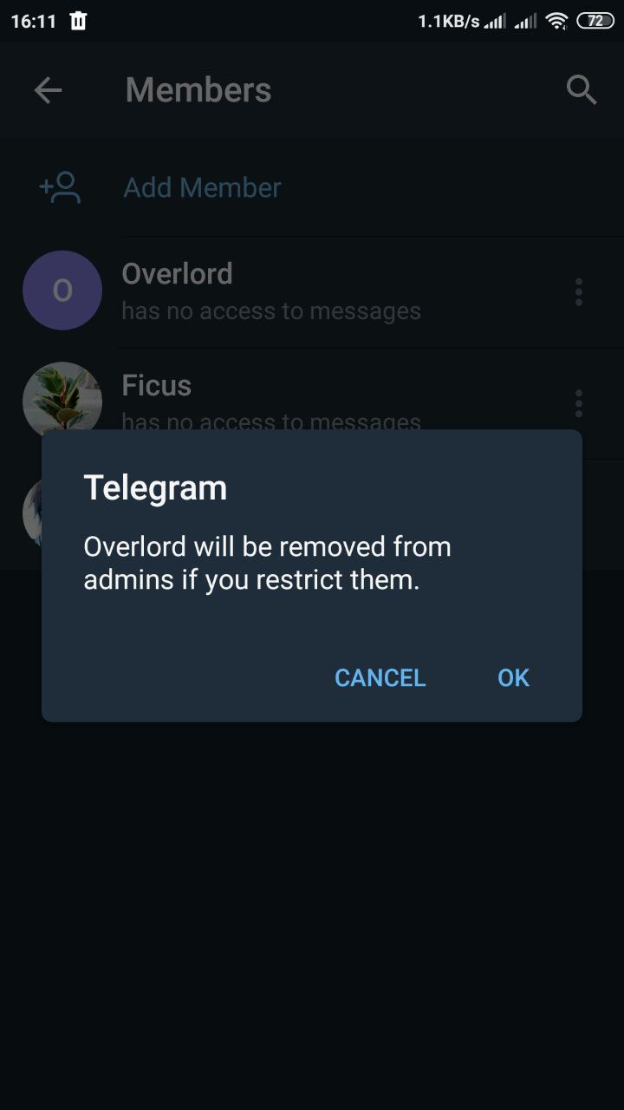Tap Overlord's purple avatar circle
The image size is (624, 1110).
[62, 291]
